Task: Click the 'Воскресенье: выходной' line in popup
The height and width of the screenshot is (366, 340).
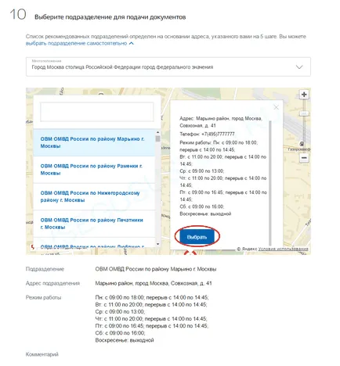Action: [205, 213]
